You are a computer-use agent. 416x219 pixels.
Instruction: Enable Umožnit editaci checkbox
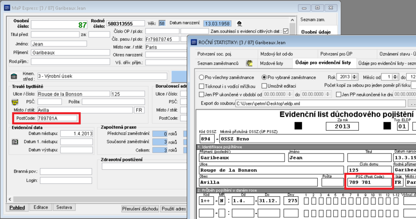(x=264, y=86)
